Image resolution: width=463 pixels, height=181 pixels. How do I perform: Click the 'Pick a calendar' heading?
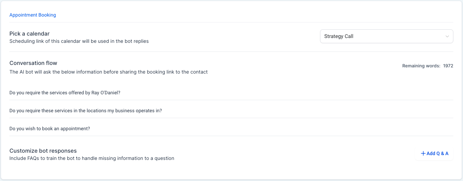pyautogui.click(x=29, y=34)
